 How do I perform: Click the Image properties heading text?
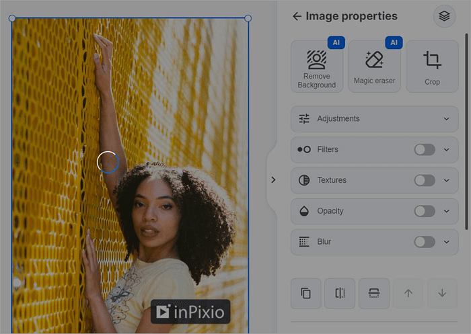351,16
